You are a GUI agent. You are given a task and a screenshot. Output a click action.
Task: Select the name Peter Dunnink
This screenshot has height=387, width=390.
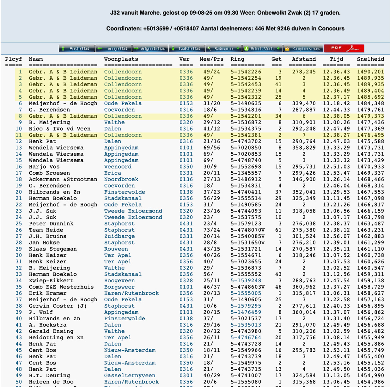(51, 224)
